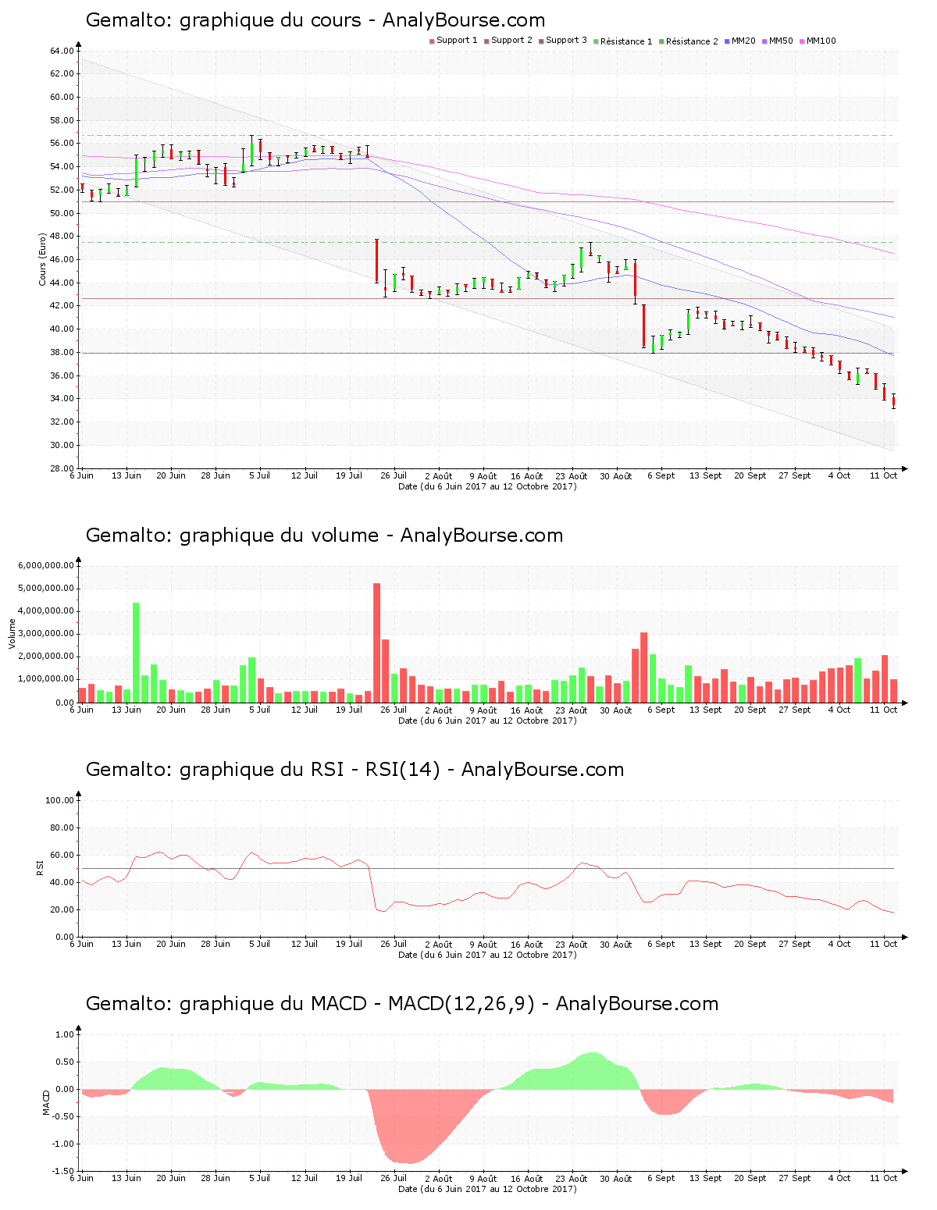Select the 'Support 2' legend label
The image size is (937, 1210).
[511, 41]
